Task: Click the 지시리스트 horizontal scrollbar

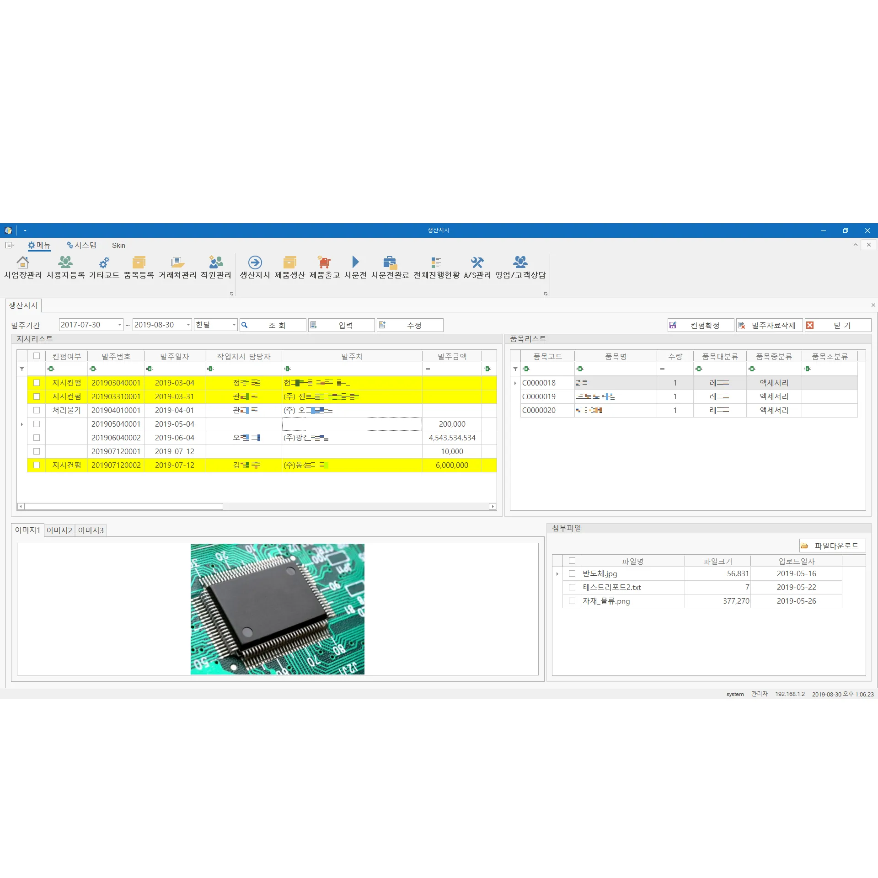Action: click(x=123, y=506)
